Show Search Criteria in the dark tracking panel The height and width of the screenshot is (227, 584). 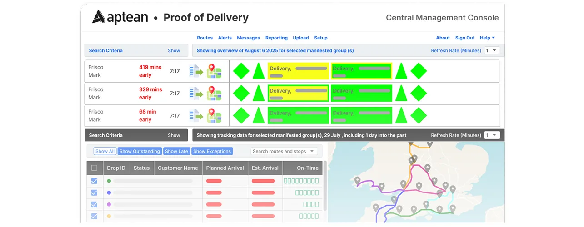tap(174, 135)
